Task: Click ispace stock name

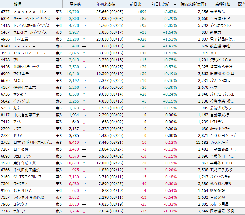Action: [25, 46]
